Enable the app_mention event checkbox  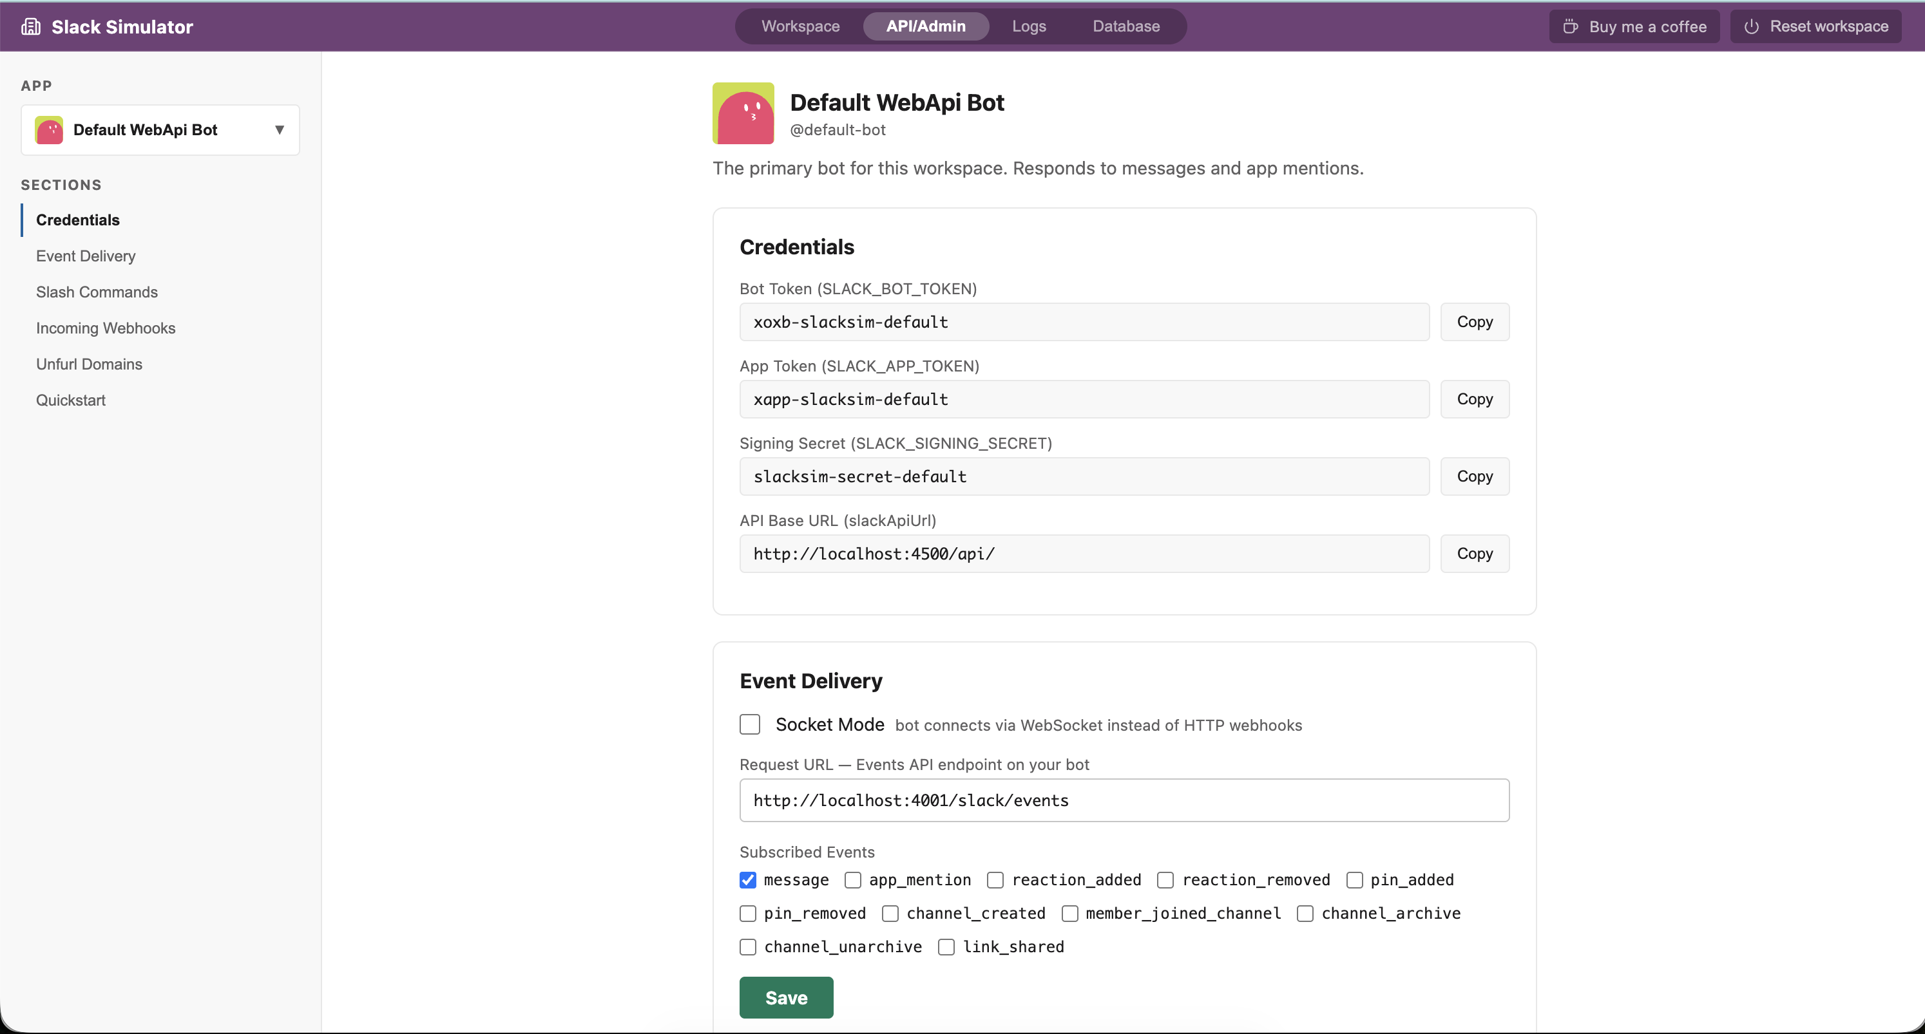coord(852,880)
